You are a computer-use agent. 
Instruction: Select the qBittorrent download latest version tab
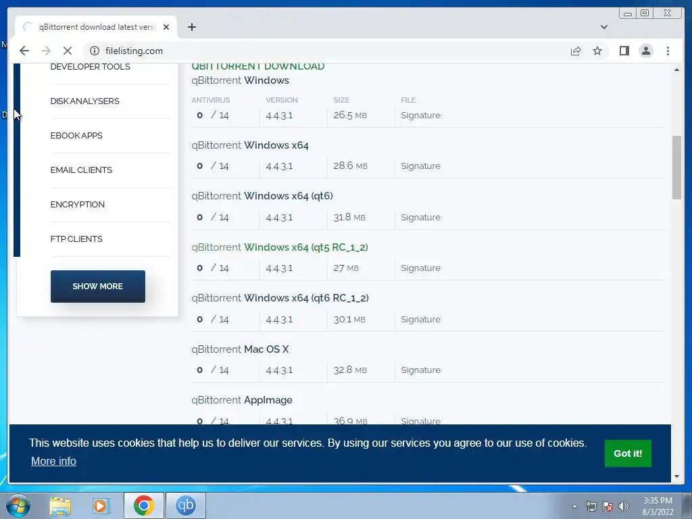coord(96,27)
